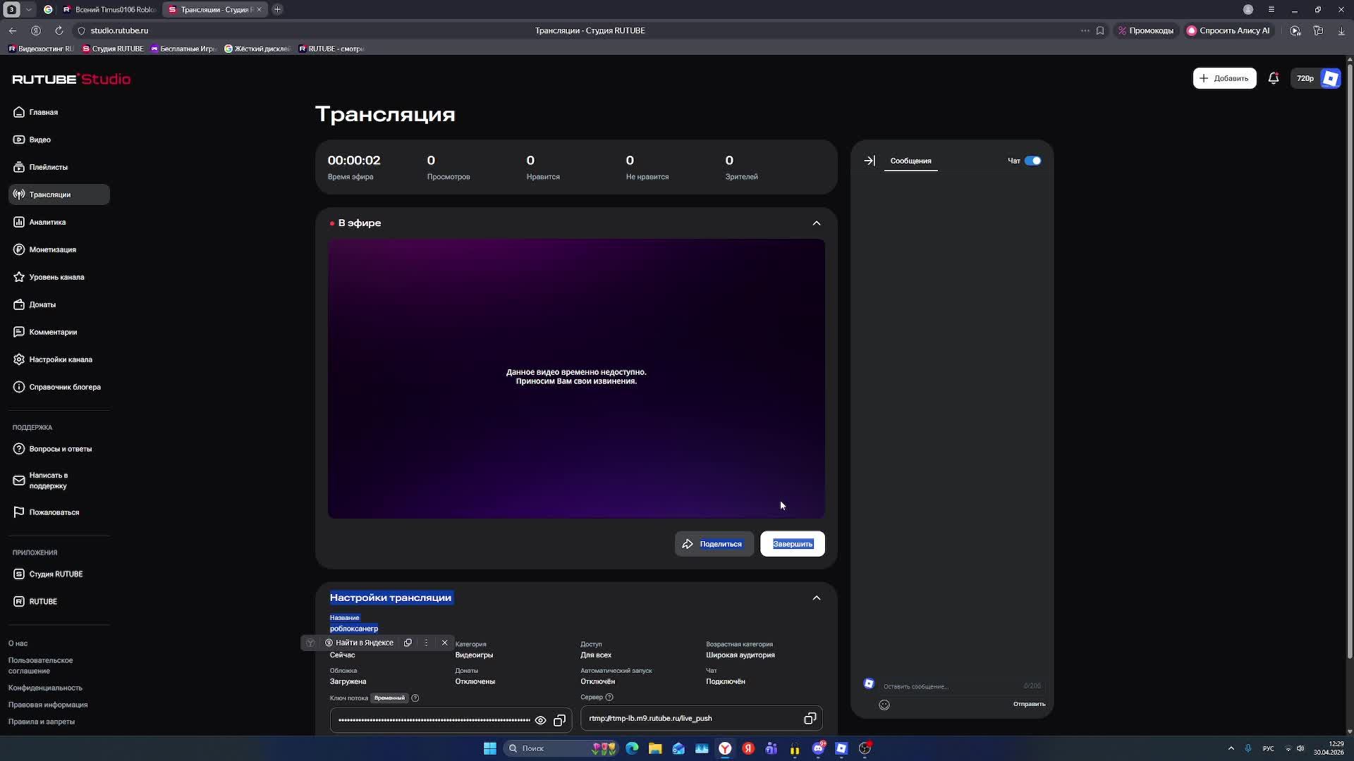Copy the stream key
Screen dimensions: 1354x761
click(x=559, y=720)
